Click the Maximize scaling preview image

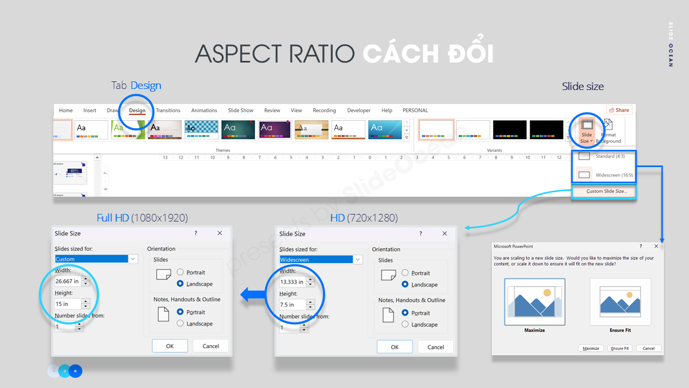point(535,302)
